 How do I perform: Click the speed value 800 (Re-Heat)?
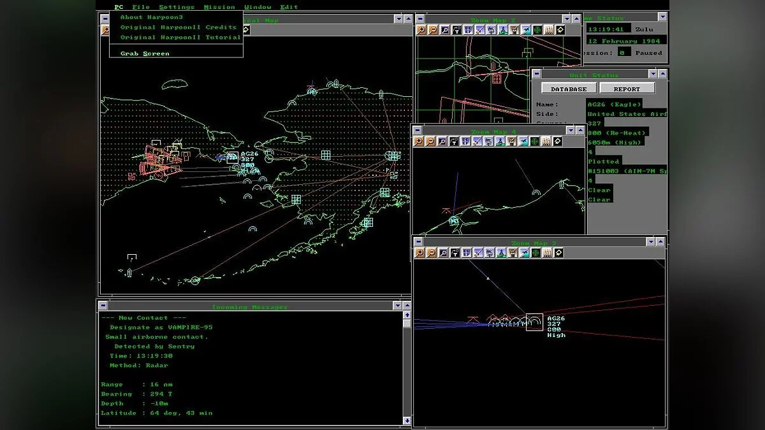(616, 133)
